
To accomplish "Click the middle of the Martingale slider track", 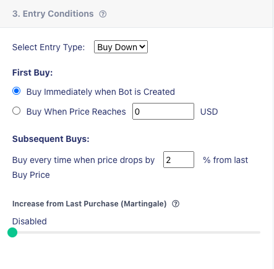I will coord(136,232).
